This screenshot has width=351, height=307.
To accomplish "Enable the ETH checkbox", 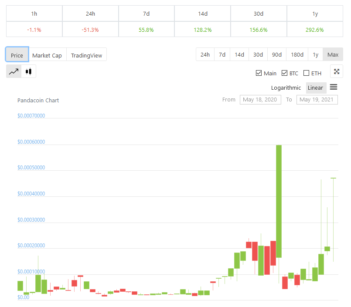I will [x=306, y=73].
